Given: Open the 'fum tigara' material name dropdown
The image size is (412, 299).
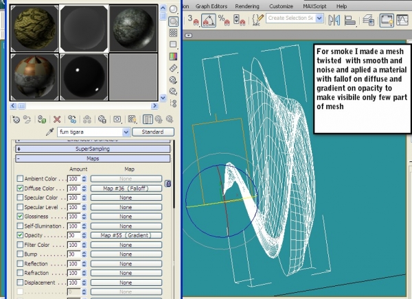Looking at the screenshot, I should [126, 132].
